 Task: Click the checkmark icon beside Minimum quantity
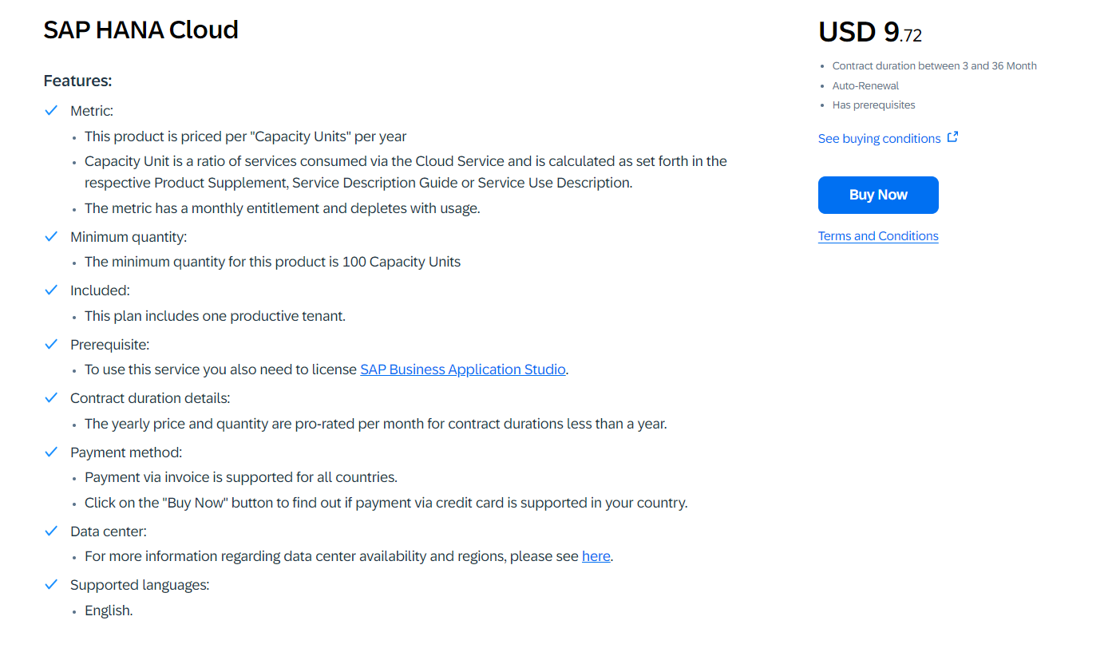click(x=51, y=236)
